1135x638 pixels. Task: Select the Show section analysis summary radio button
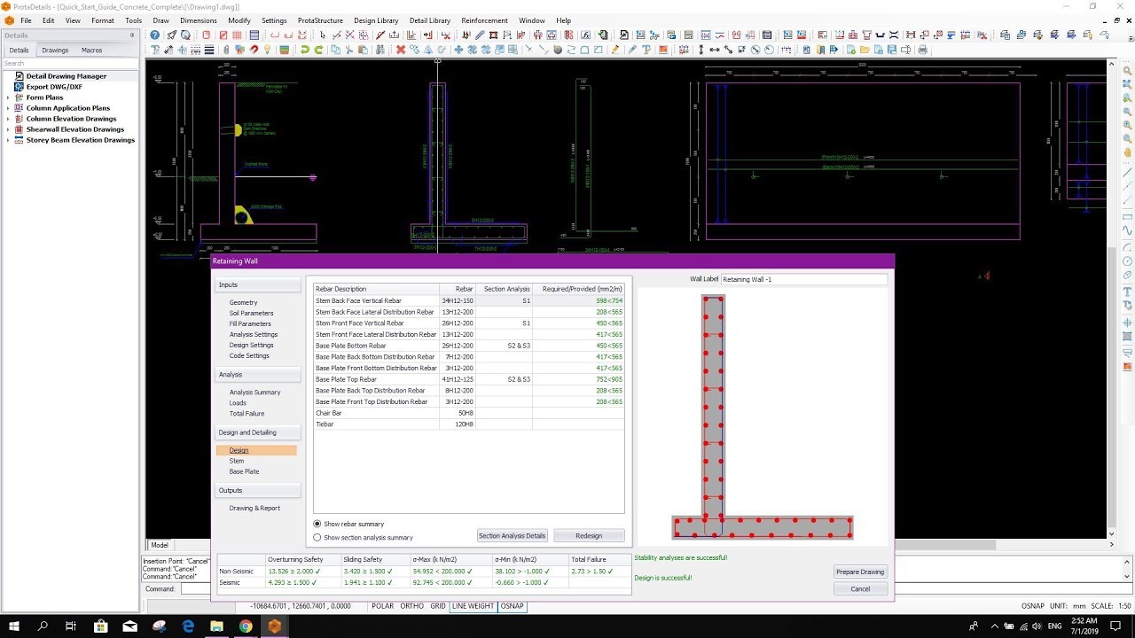tap(317, 537)
